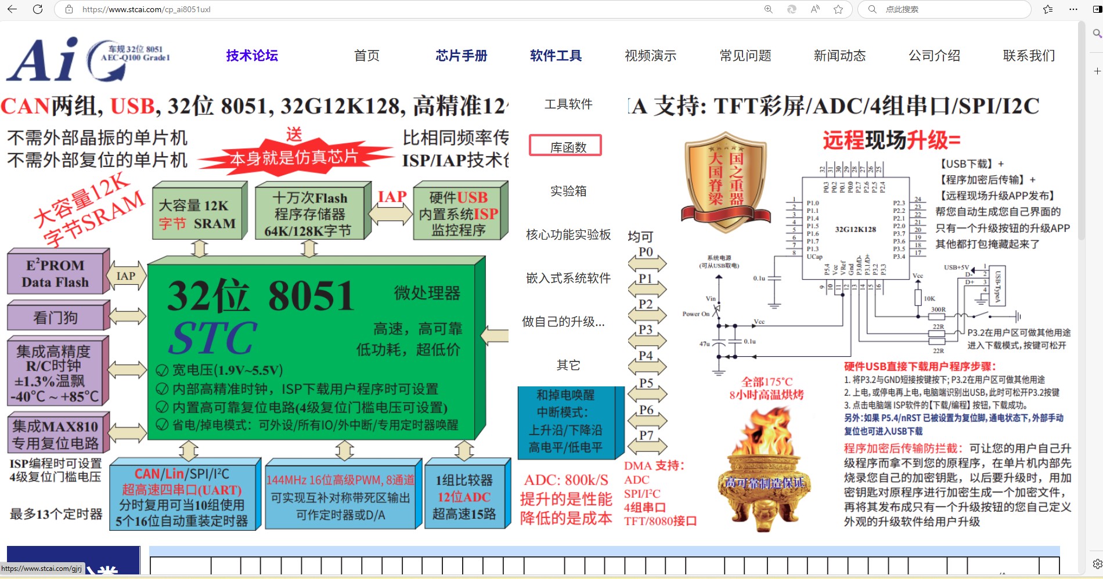
Task: Click the Ai site logo
Action: (89, 59)
